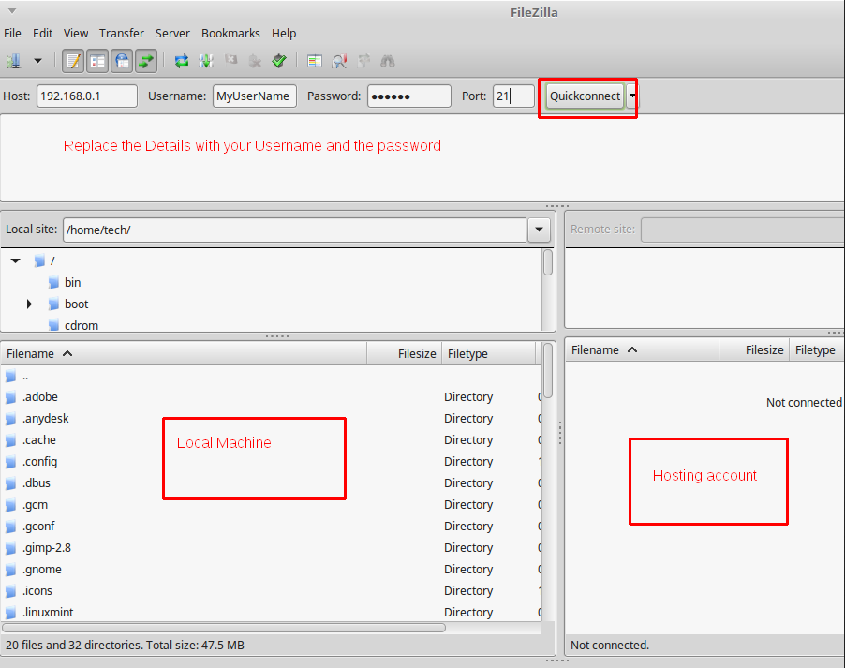Sort local files by Filesize column
Image resolution: width=845 pixels, height=668 pixels.
click(x=404, y=354)
